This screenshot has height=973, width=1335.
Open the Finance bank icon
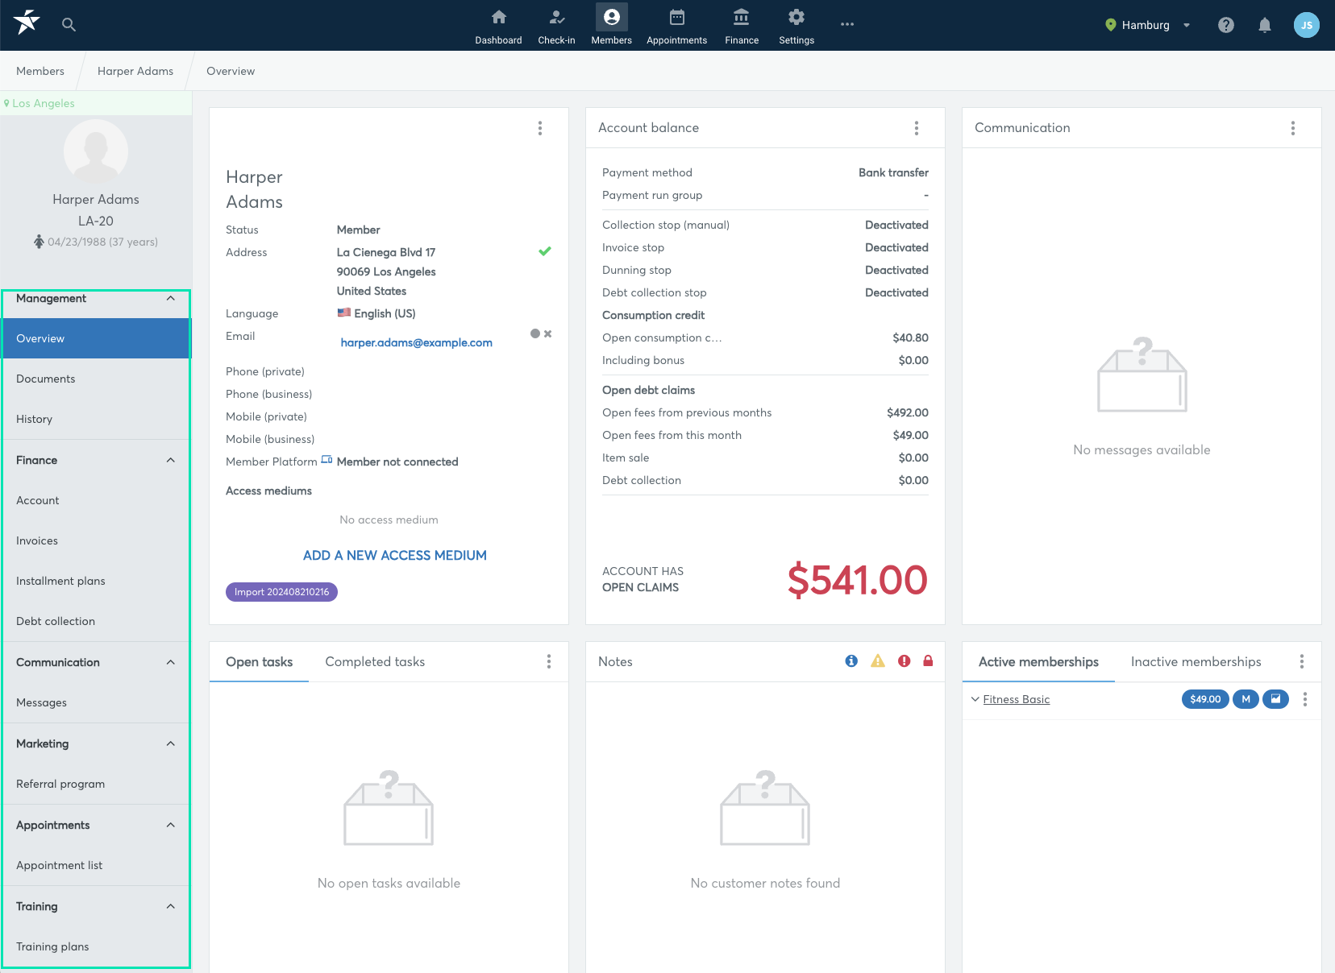pos(741,17)
